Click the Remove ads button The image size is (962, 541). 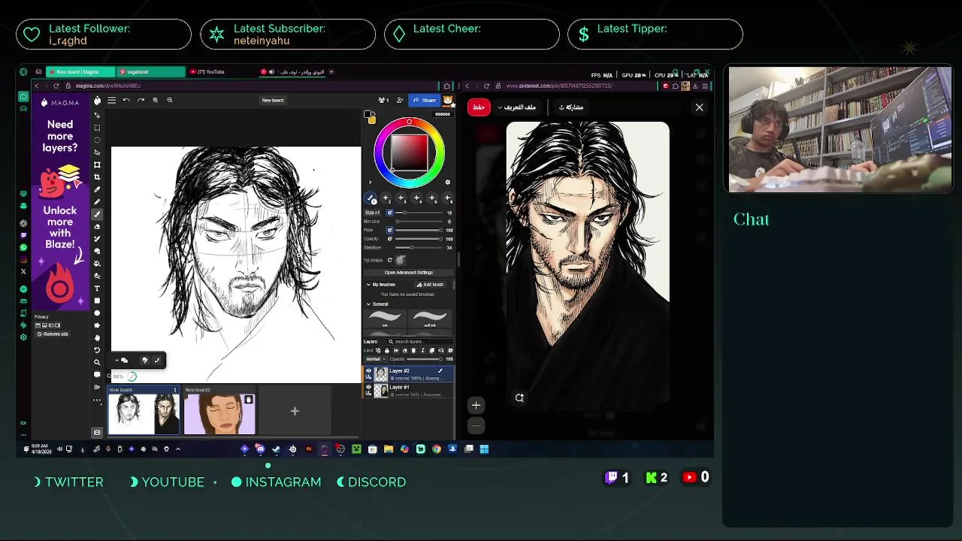(53, 334)
